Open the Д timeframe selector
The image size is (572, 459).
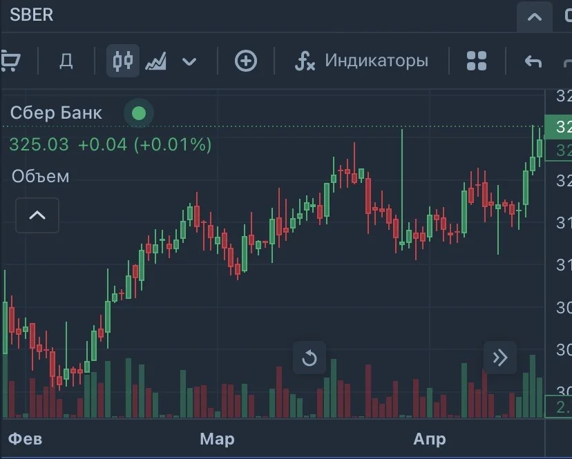point(66,61)
